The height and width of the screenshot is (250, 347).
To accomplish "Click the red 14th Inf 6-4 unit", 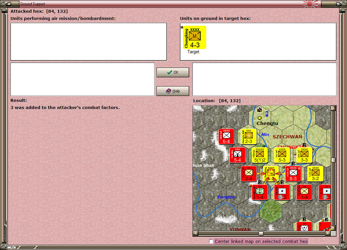I will pos(226,136).
